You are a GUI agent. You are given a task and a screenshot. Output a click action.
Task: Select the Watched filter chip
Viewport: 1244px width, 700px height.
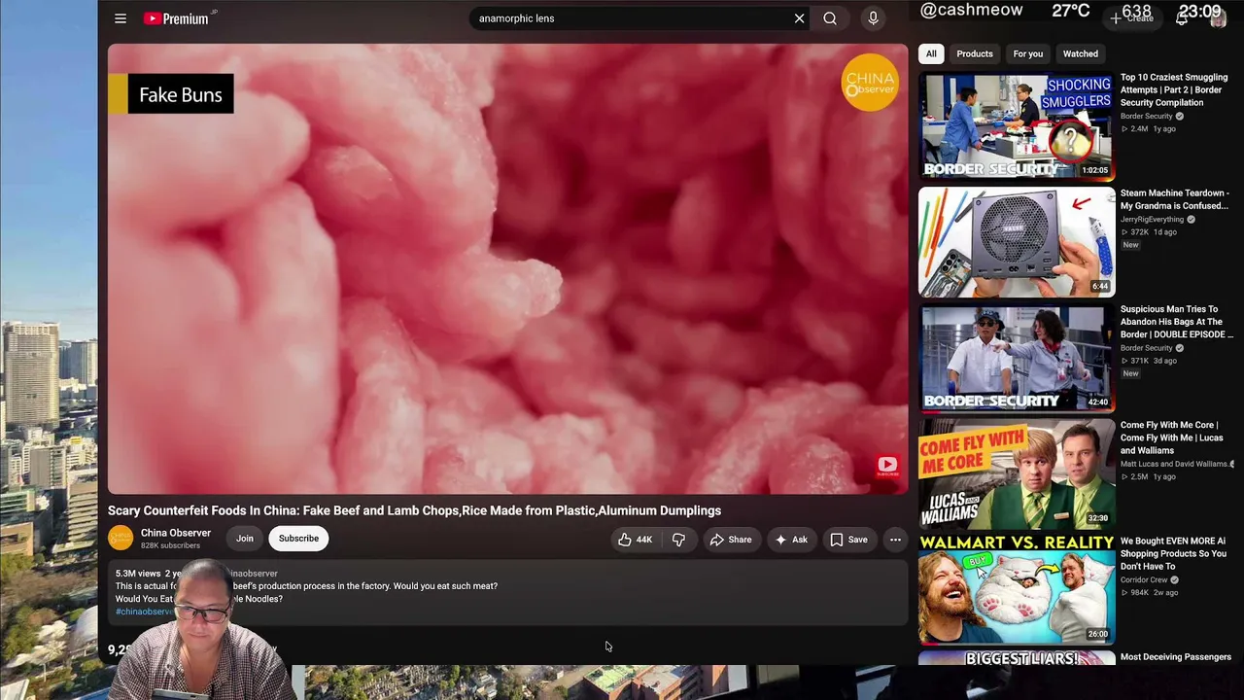[1081, 53]
